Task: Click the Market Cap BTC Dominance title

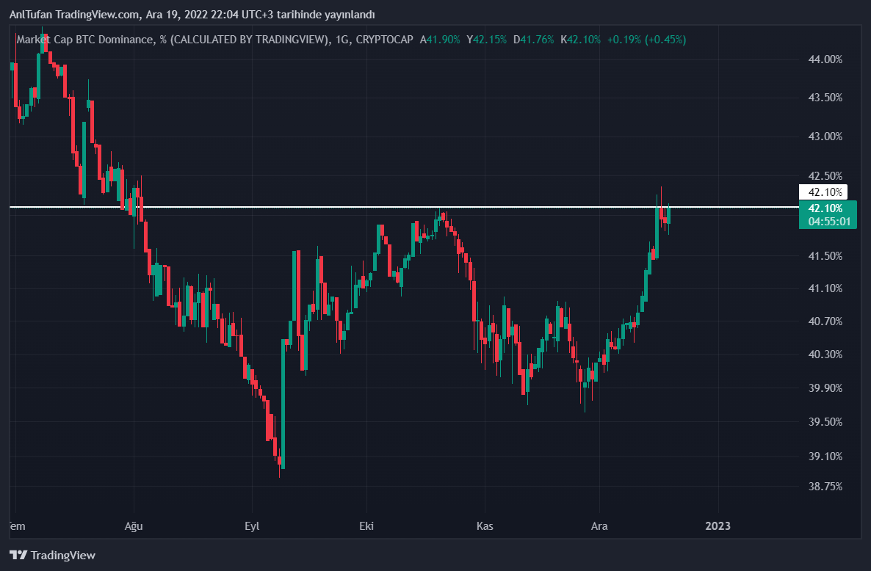Action: click(x=87, y=40)
